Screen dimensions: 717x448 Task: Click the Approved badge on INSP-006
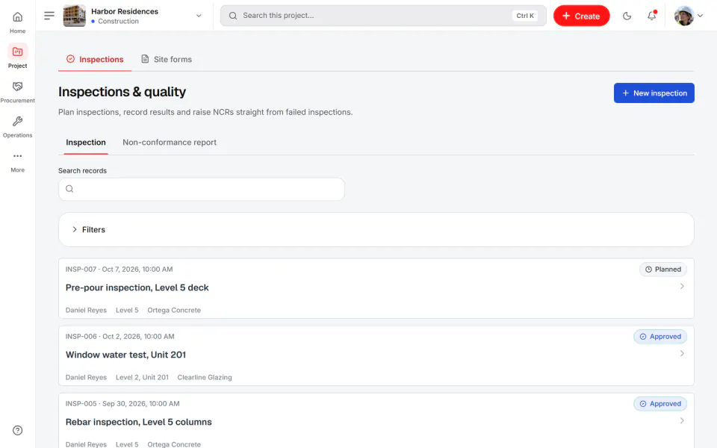pos(660,337)
